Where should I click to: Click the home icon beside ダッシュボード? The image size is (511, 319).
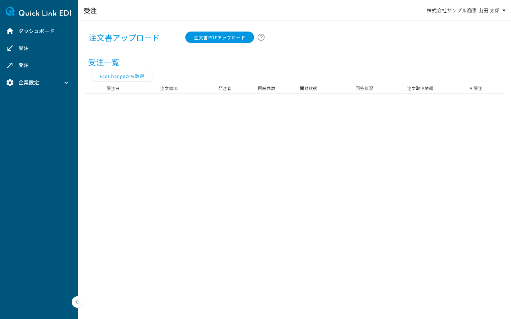point(10,31)
